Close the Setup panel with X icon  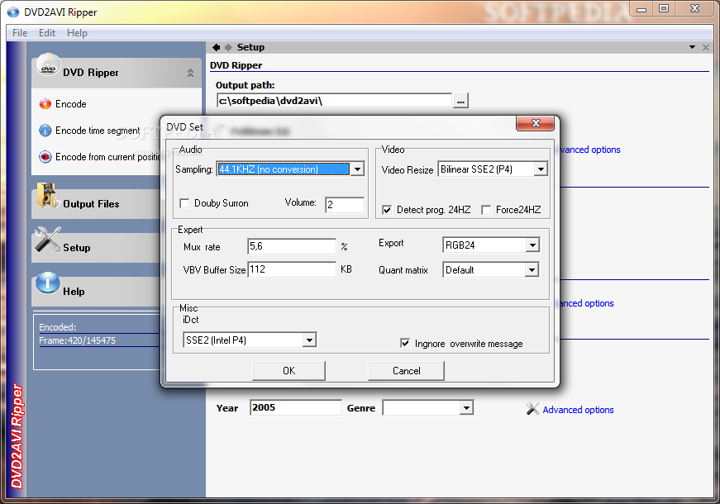coord(706,47)
